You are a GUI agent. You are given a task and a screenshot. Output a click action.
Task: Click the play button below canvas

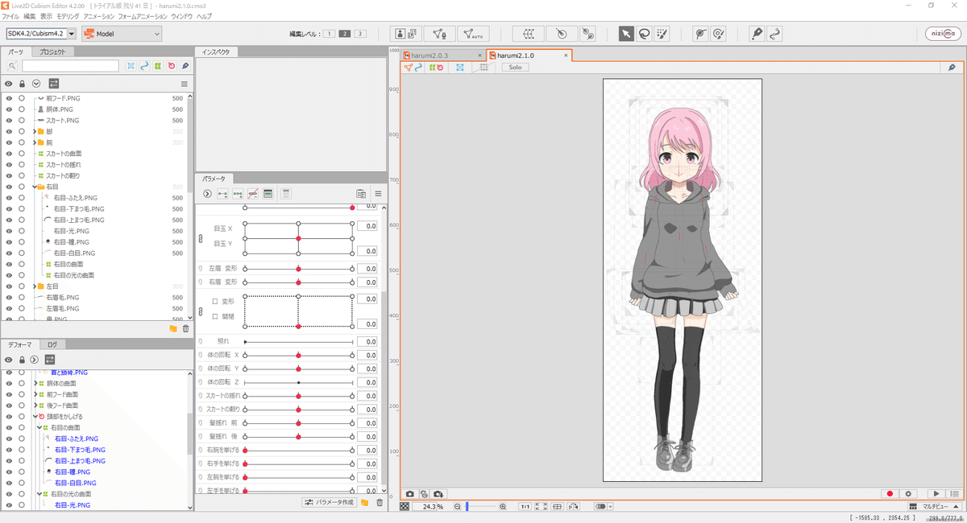click(x=936, y=493)
